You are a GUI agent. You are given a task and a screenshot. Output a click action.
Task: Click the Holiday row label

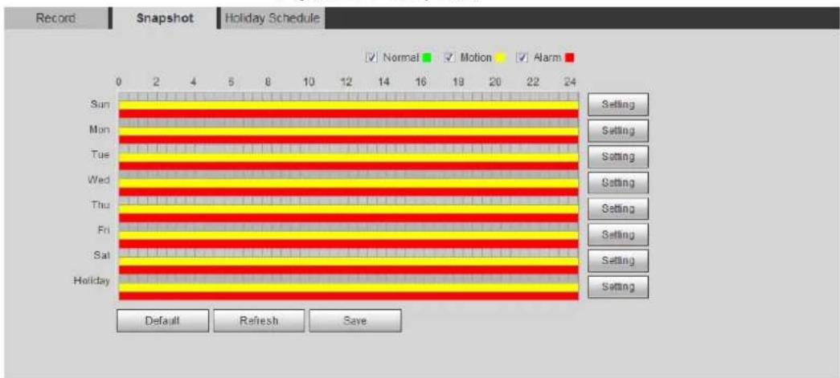[92, 279]
